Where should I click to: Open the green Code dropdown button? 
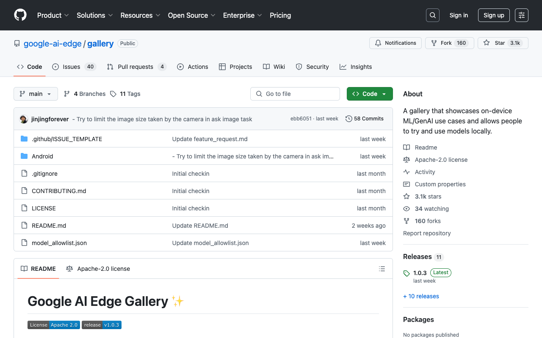(x=370, y=94)
